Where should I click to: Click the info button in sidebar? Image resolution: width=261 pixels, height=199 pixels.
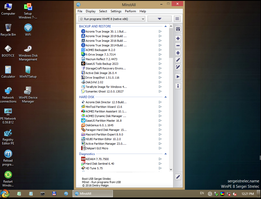[x=178, y=86]
